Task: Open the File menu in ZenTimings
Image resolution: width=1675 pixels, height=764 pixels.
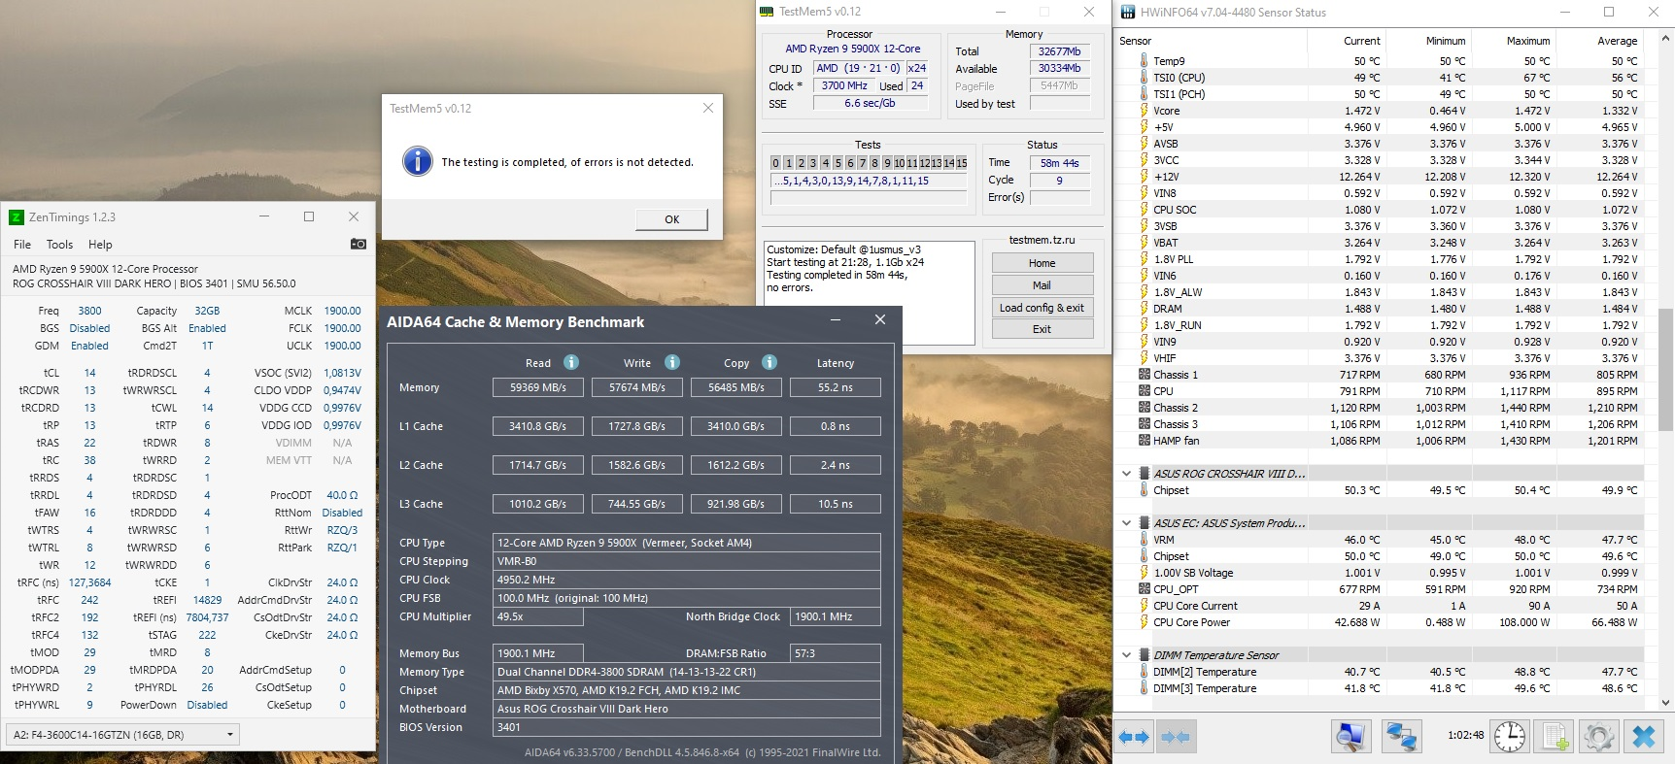Action: [22, 245]
